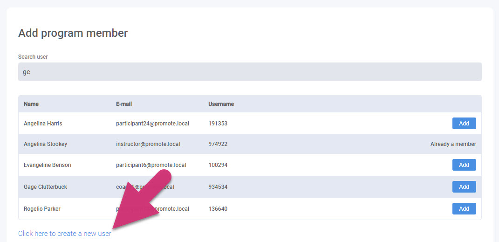The height and width of the screenshot is (242, 499).
Task: Click Add next to Rogelio Parker
Action: 464,209
